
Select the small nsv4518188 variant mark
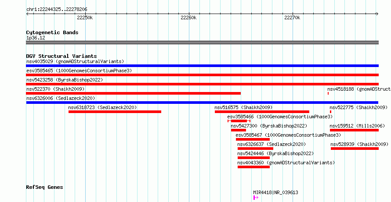[328, 93]
